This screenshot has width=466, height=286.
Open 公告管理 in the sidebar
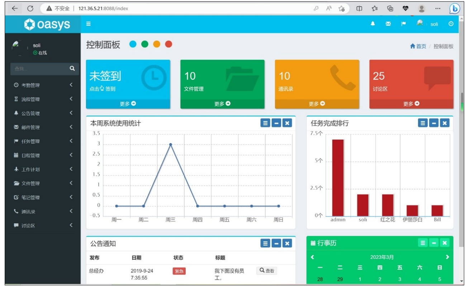click(43, 113)
